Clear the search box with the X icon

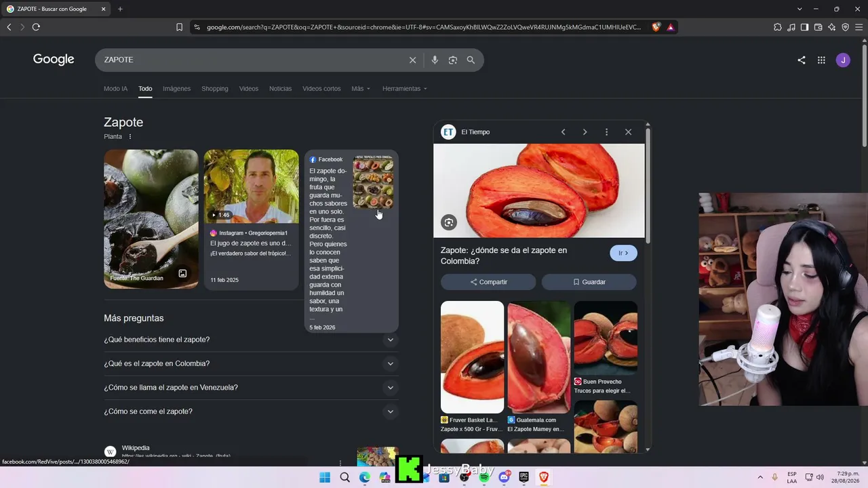(x=412, y=60)
